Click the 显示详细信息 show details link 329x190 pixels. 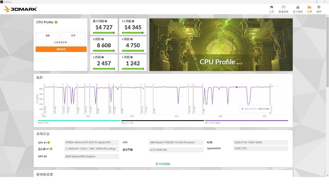coord(163,164)
